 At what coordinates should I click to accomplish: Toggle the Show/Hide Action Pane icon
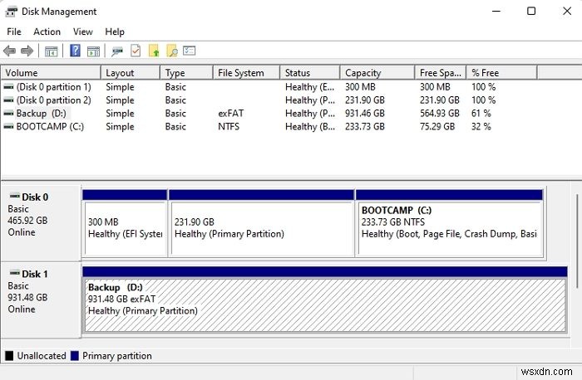(x=93, y=51)
